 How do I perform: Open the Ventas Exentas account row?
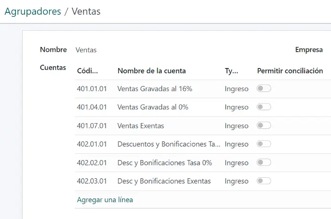pyautogui.click(x=203, y=126)
